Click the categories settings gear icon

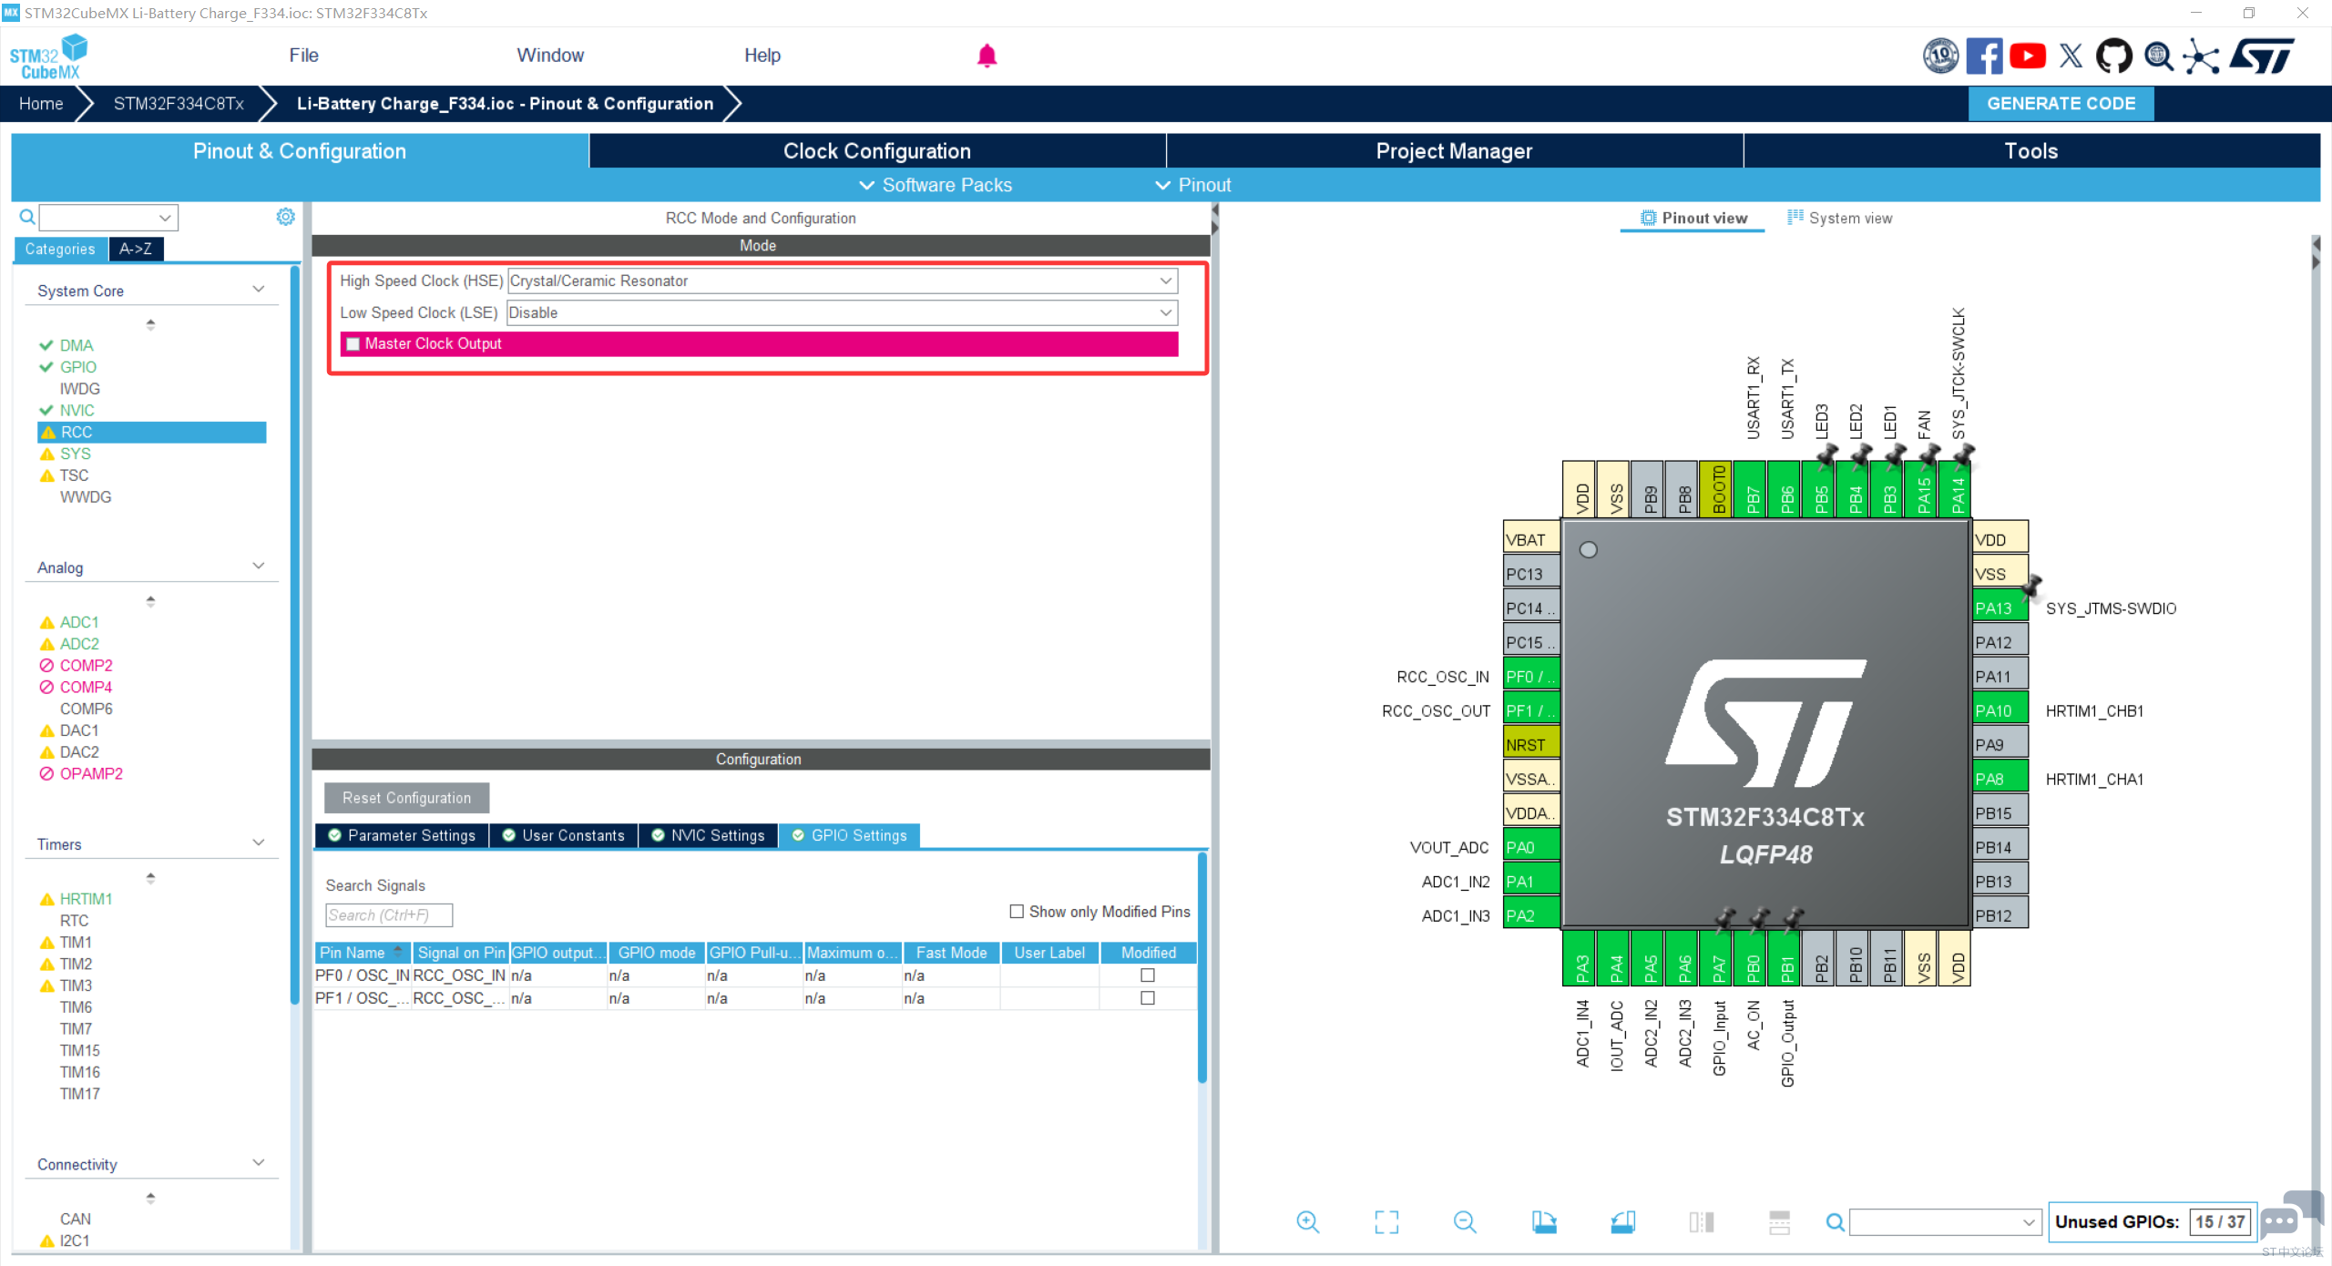tap(285, 217)
